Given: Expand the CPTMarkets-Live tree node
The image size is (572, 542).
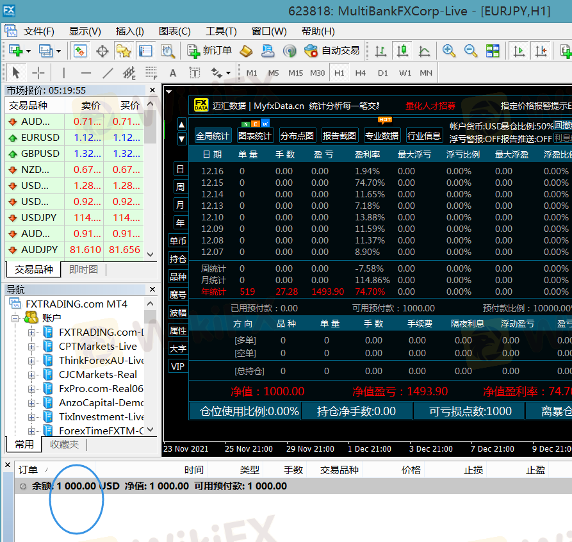Looking at the screenshot, I should pyautogui.click(x=31, y=346).
